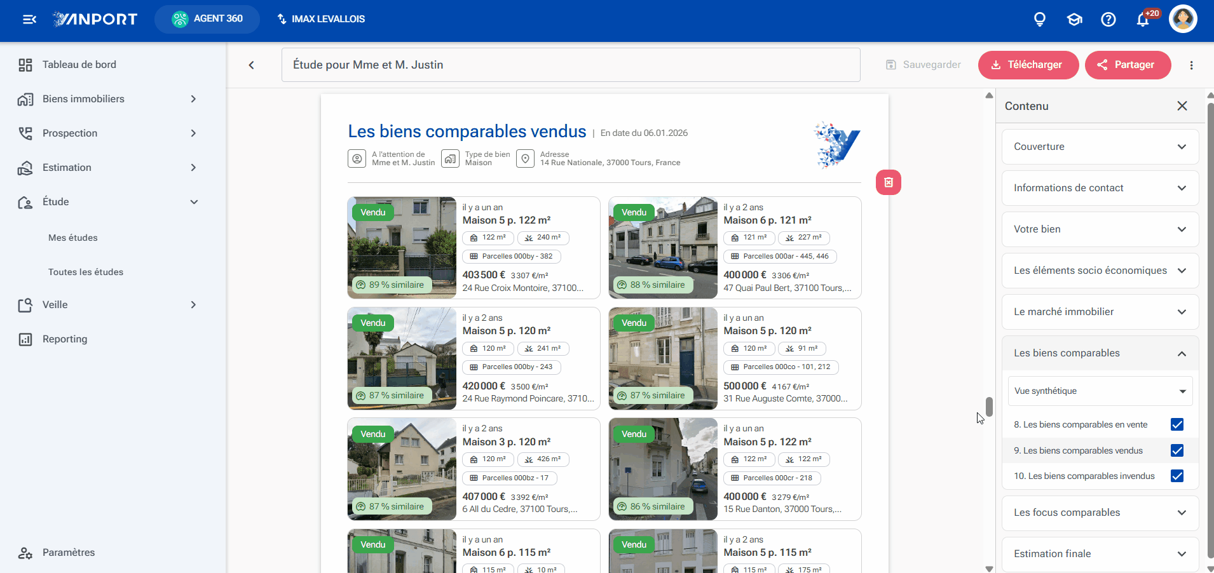Expand the Estimation finale section
The height and width of the screenshot is (573, 1214).
(1100, 554)
